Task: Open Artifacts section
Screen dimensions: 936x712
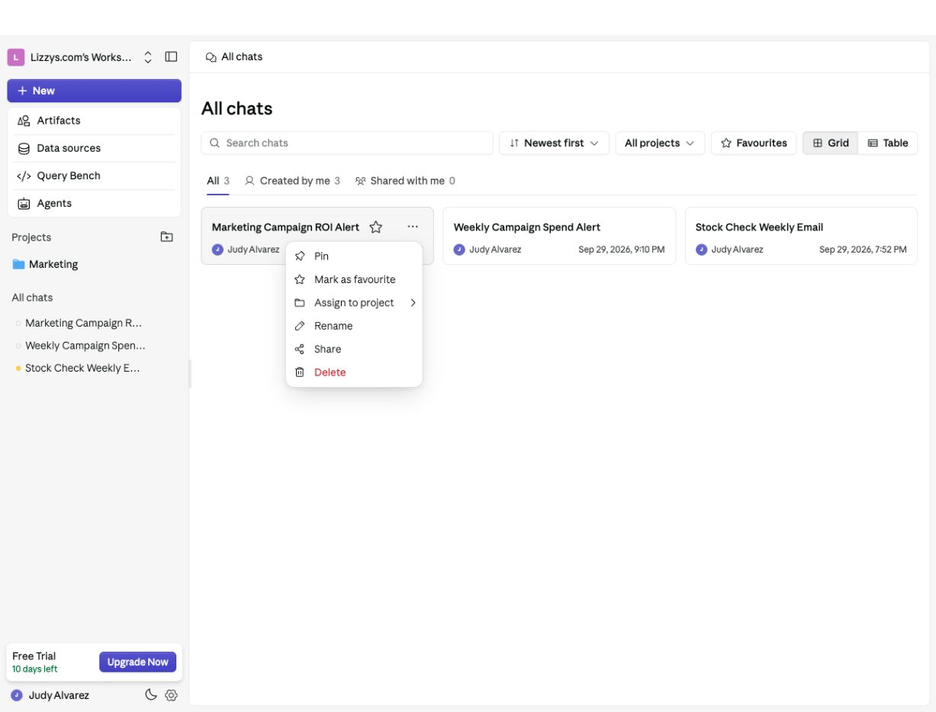Action: pos(95,121)
